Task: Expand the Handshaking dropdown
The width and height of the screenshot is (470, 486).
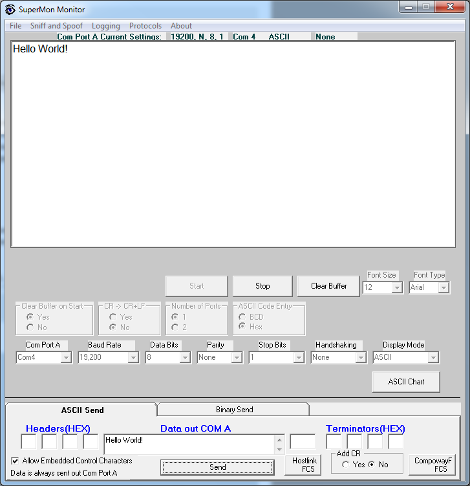Action: coord(361,358)
